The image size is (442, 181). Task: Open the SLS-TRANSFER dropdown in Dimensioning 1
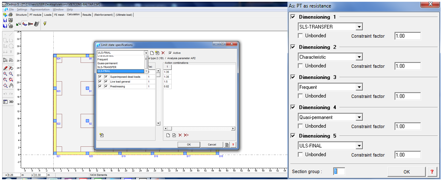click(359, 27)
